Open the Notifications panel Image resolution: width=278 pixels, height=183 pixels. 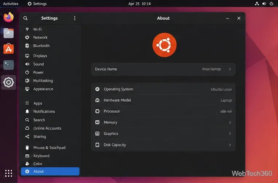(x=50, y=111)
